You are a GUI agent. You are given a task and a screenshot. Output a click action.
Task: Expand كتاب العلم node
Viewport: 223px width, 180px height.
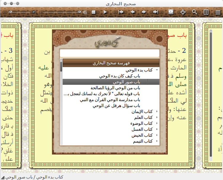pyautogui.click(x=157, y=117)
